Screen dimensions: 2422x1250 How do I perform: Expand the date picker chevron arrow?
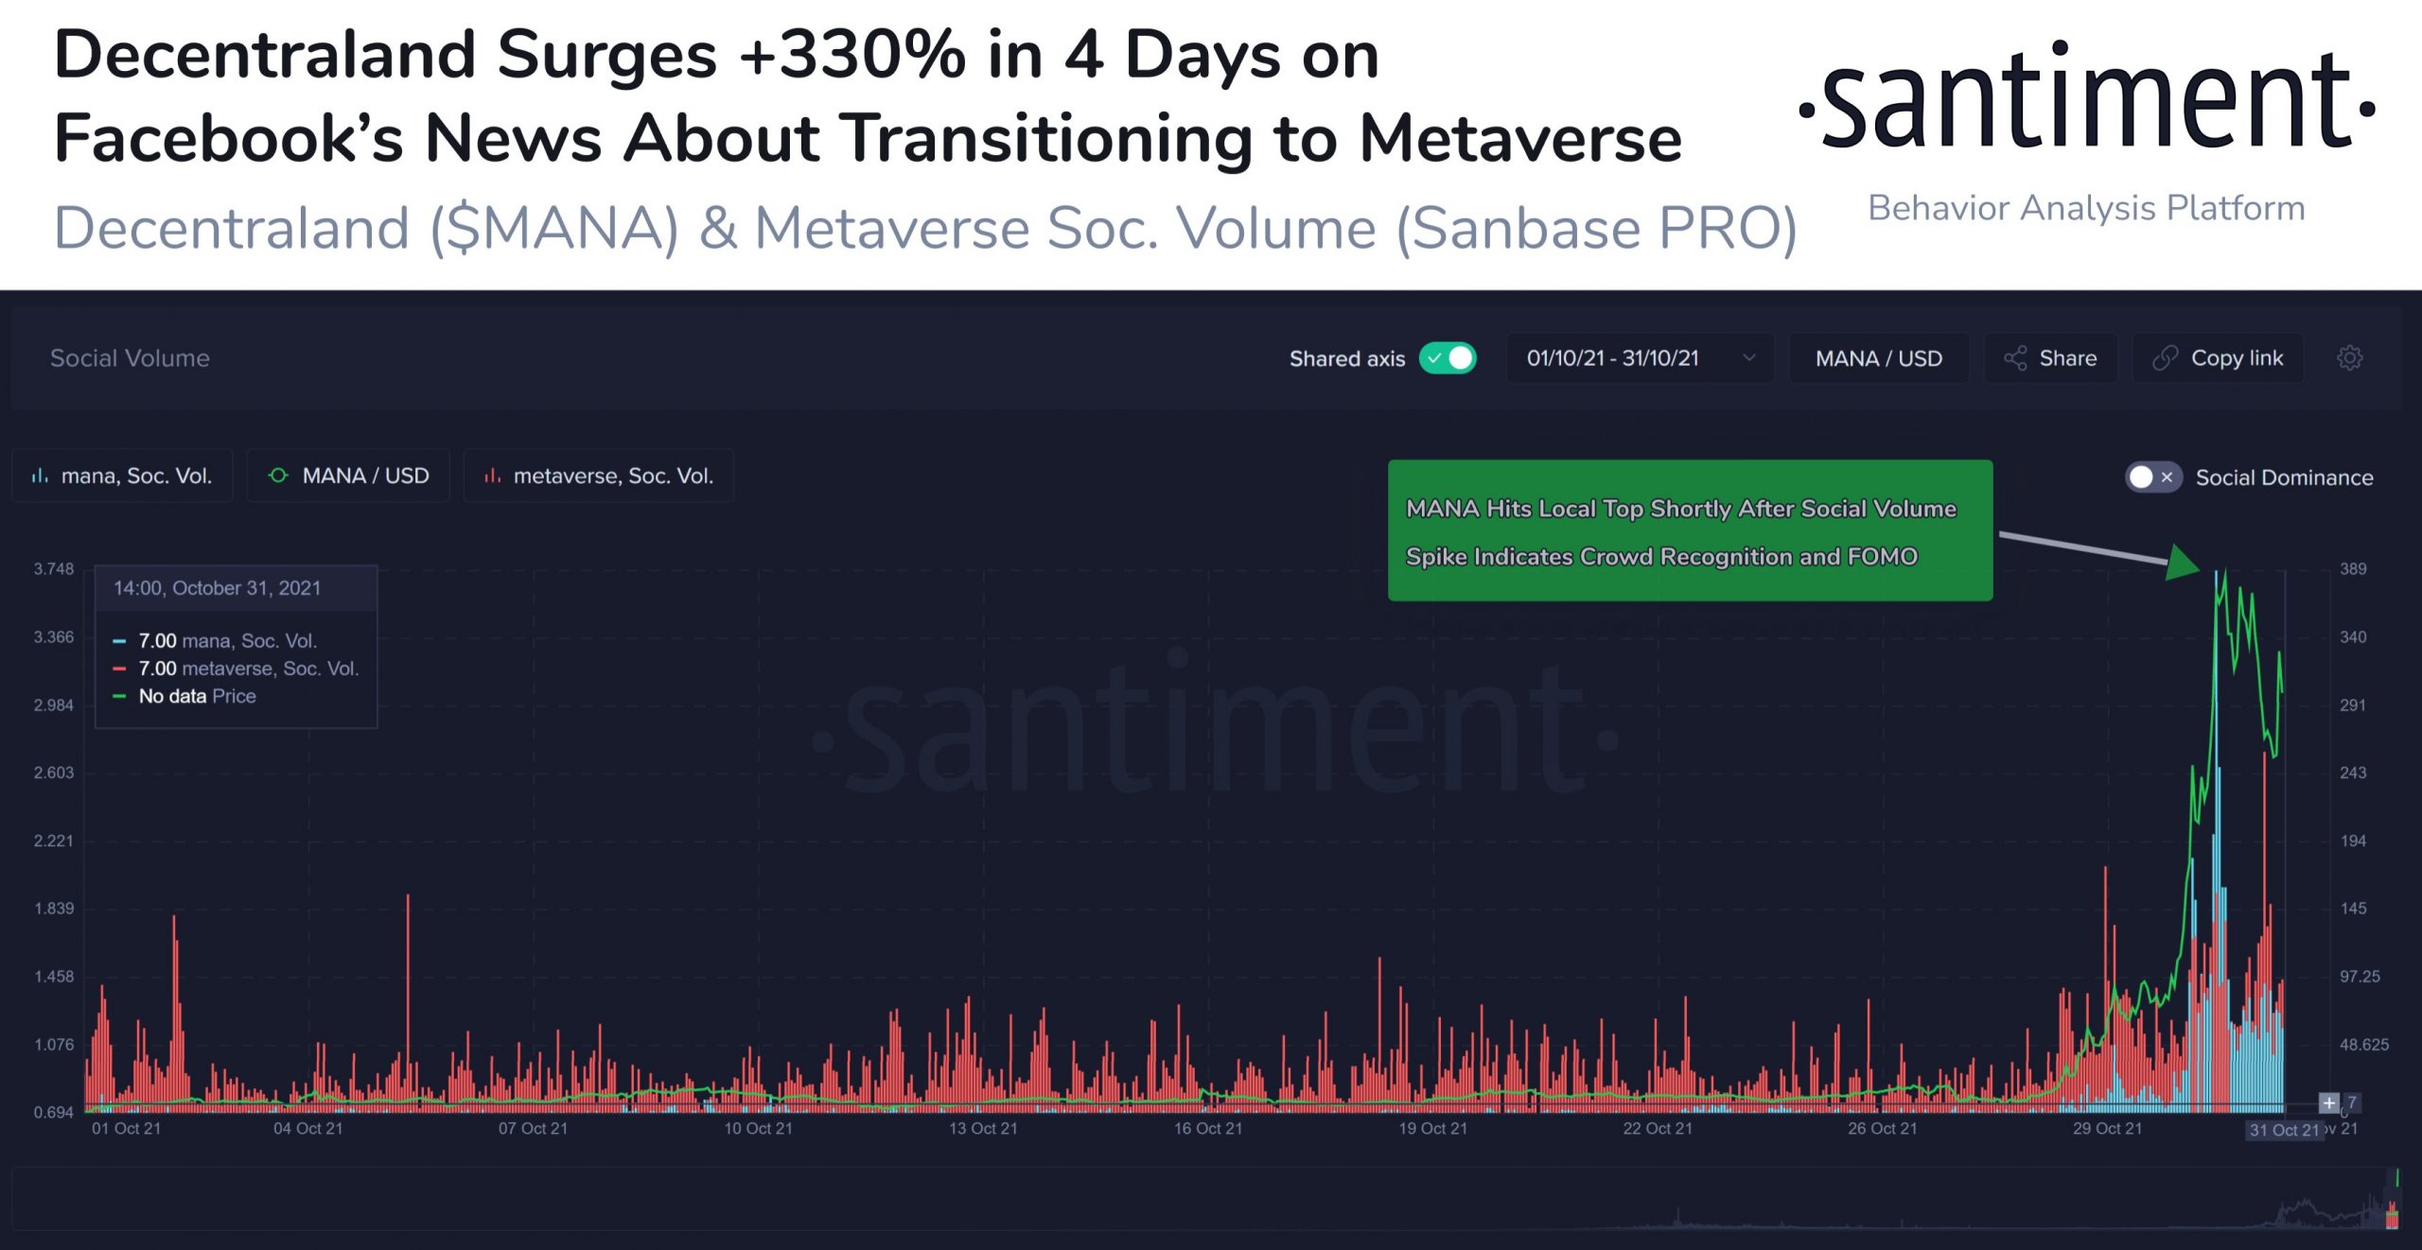pos(1749,358)
